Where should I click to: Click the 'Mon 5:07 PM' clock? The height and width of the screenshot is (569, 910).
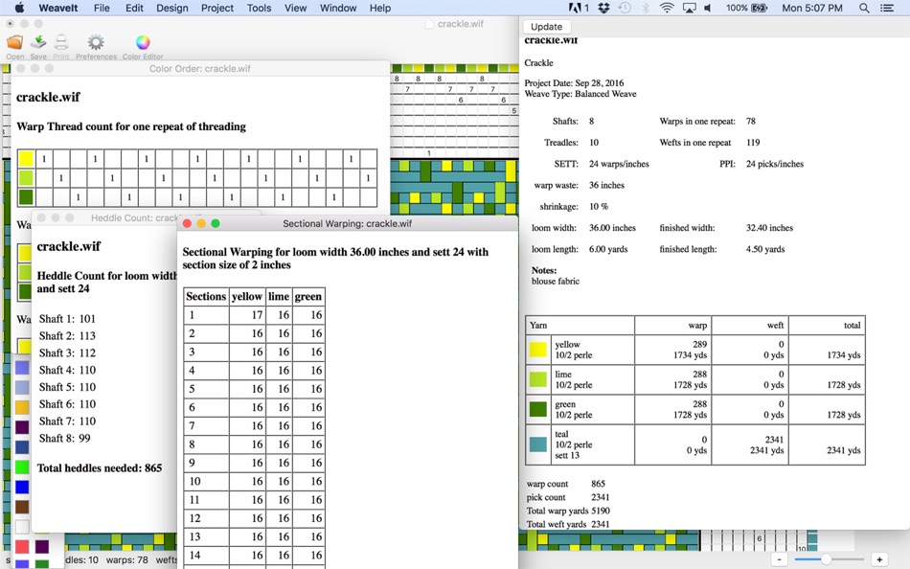click(x=812, y=8)
